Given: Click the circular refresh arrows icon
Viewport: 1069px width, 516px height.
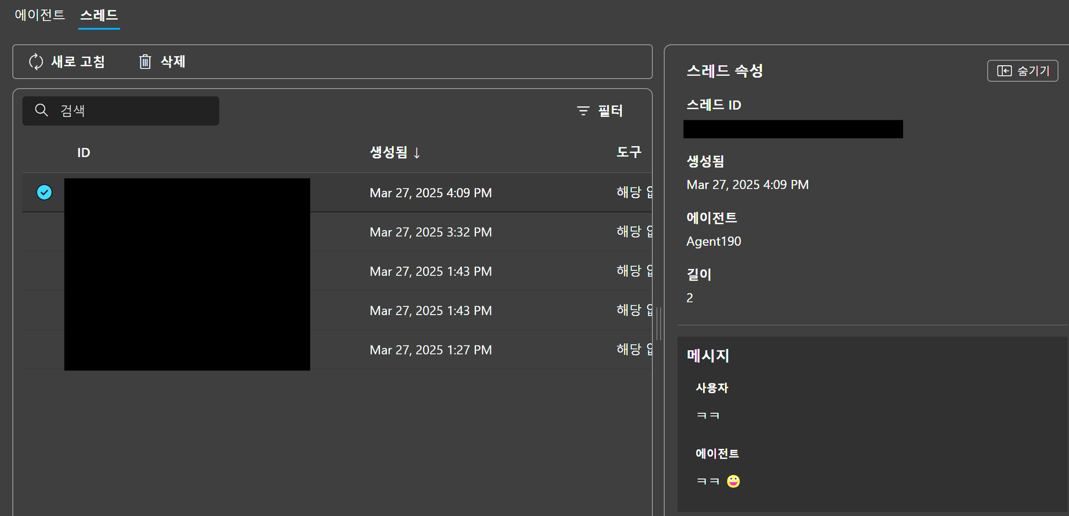Looking at the screenshot, I should (x=36, y=62).
